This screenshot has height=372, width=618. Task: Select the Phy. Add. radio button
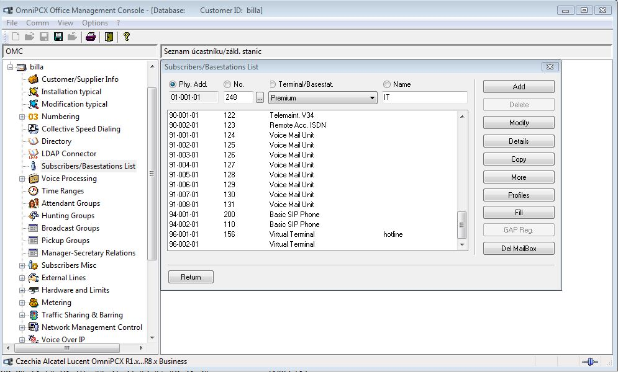point(173,84)
